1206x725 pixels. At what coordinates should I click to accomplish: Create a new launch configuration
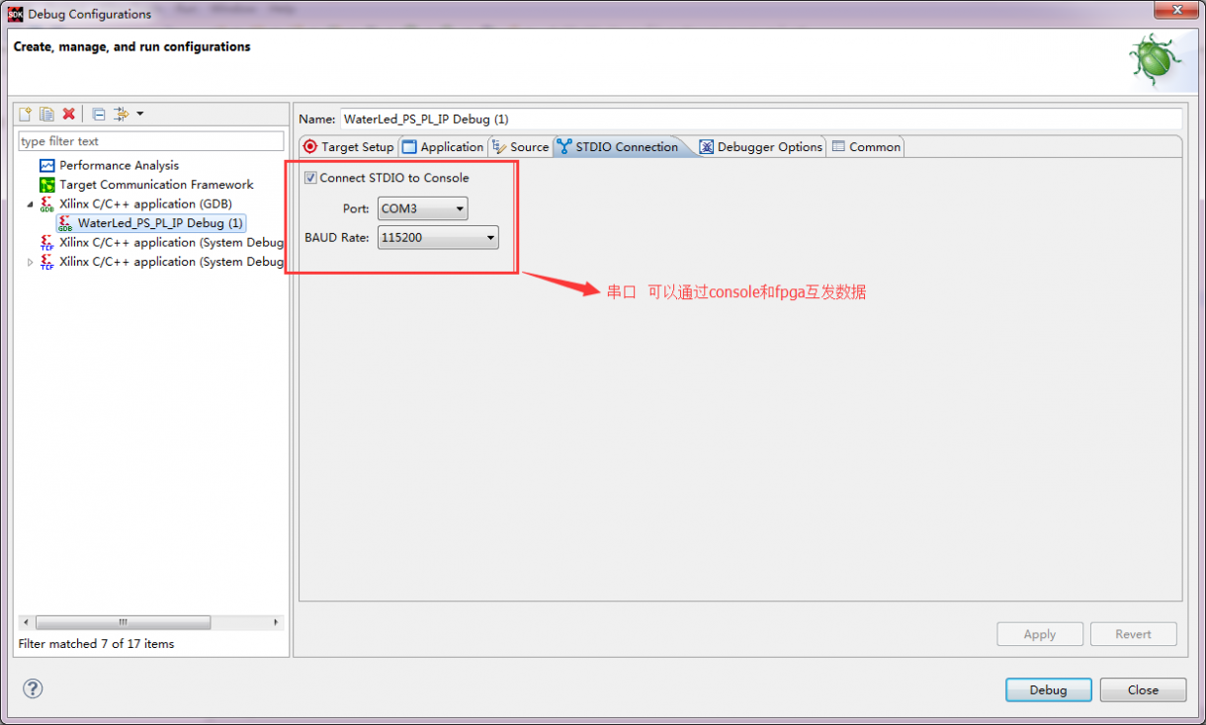[x=26, y=114]
